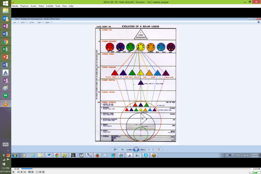Restore down the VLC window

point(250,2)
